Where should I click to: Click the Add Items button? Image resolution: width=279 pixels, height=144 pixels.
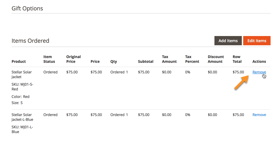click(x=228, y=41)
